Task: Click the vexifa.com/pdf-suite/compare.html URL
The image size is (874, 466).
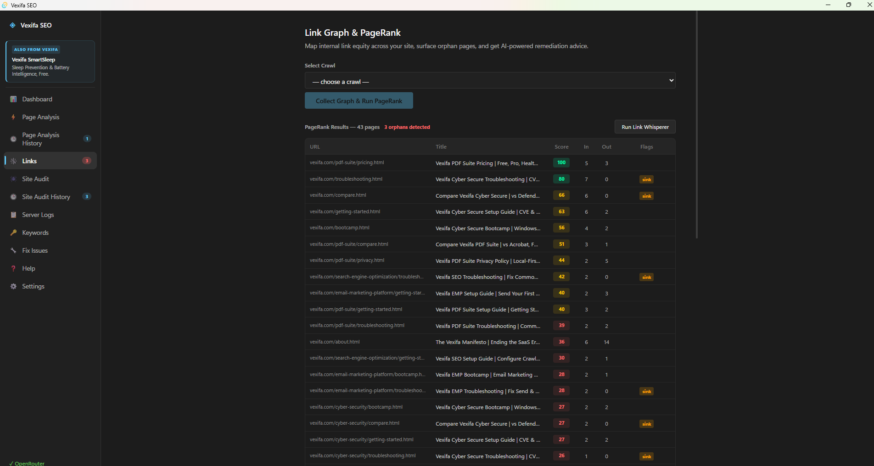Action: [349, 244]
